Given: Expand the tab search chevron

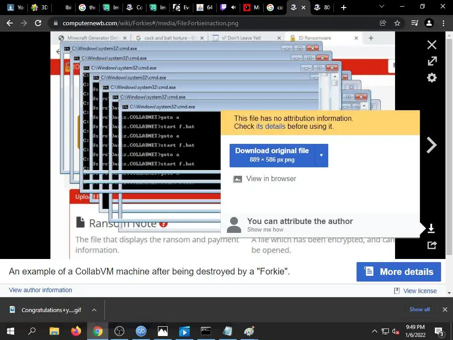Looking at the screenshot, I should coord(382,6).
